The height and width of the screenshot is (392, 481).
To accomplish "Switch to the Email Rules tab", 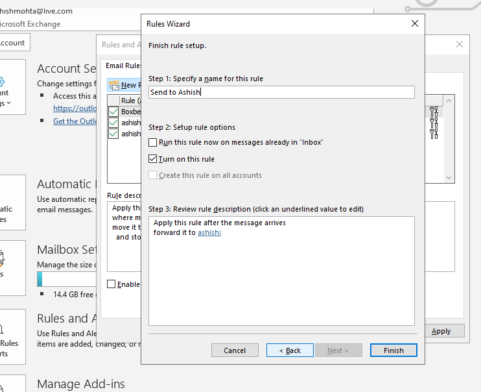I will (123, 66).
